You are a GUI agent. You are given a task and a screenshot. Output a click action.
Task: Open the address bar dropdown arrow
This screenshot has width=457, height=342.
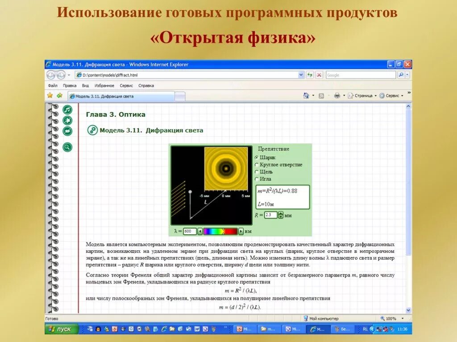click(x=301, y=74)
